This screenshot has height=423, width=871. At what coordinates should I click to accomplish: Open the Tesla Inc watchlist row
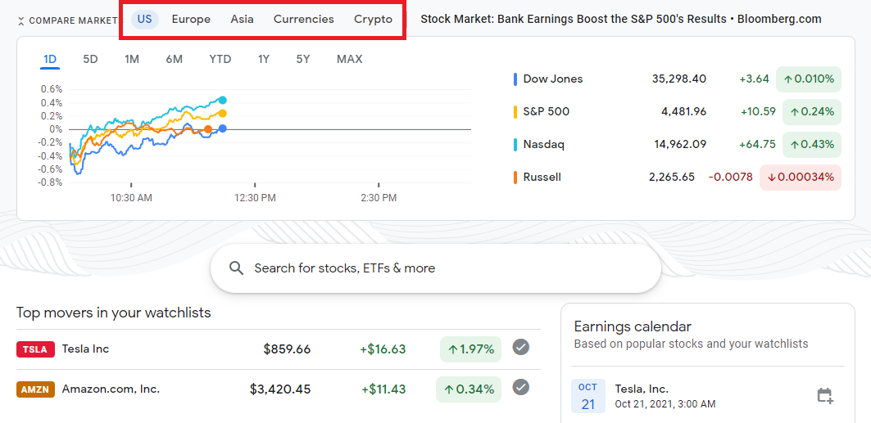click(279, 349)
